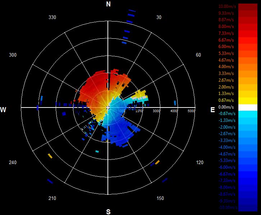The width and height of the screenshot is (261, 215).
Task: Select the 330 degree azimuth label
Action: (x=52, y=17)
